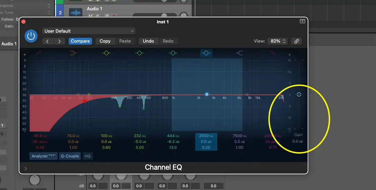
Task: Click the Copy button
Action: (105, 41)
